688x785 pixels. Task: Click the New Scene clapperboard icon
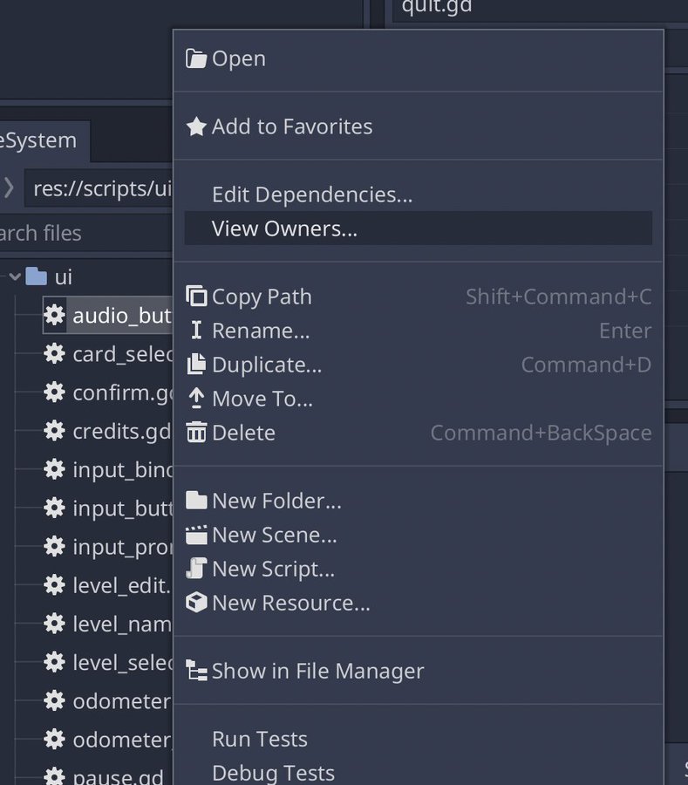[196, 535]
